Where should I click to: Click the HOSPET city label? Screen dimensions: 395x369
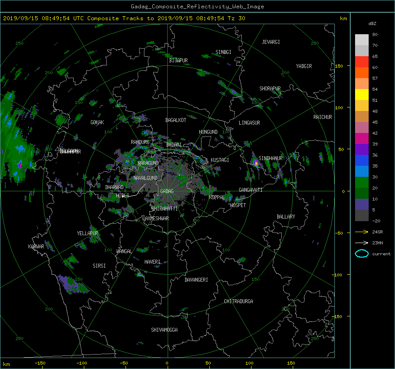pos(238,205)
